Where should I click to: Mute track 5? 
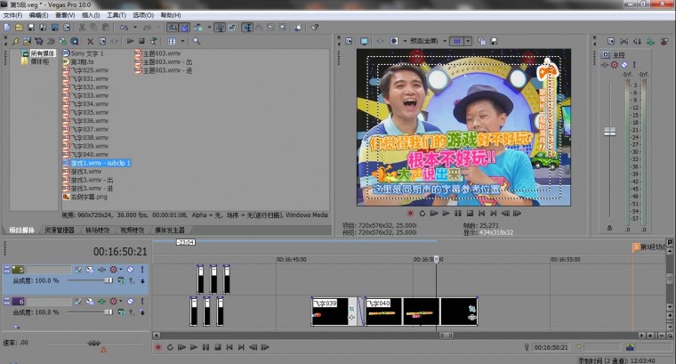129,269
